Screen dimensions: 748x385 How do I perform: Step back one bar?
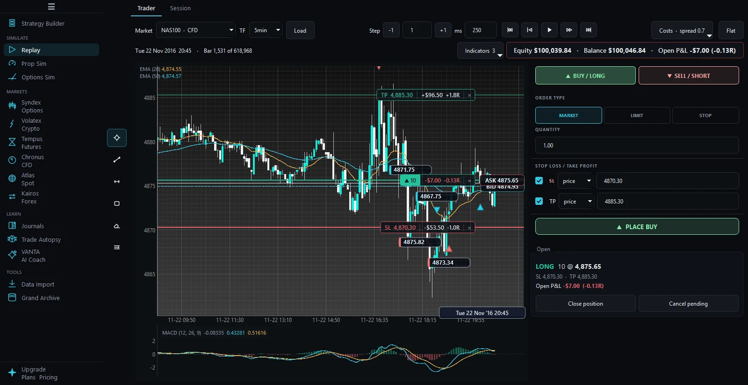530,30
